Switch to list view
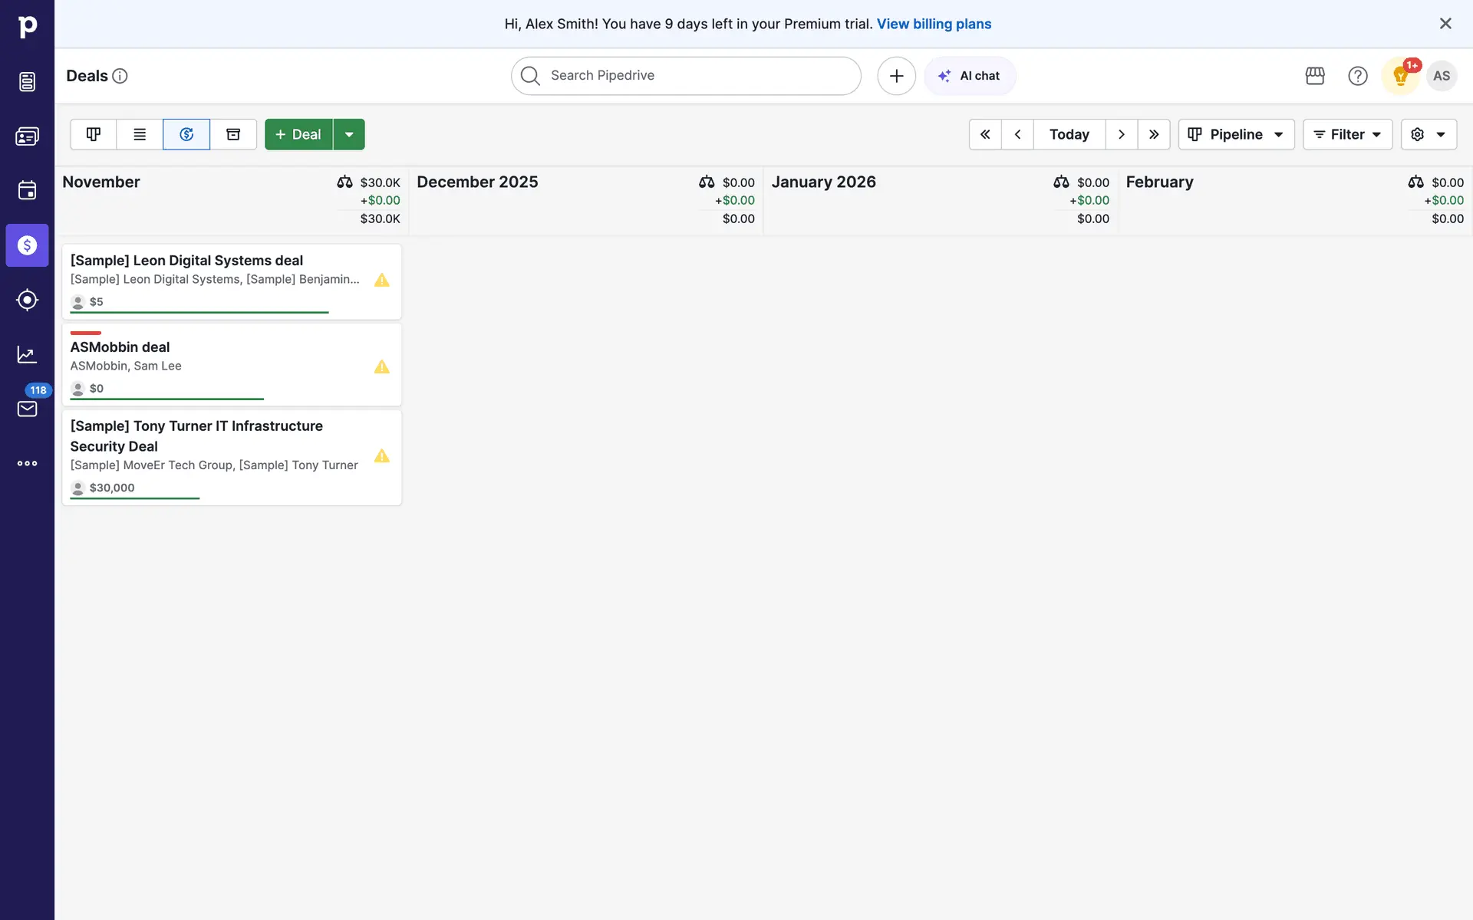Screen dimensions: 1473x920 tap(140, 134)
